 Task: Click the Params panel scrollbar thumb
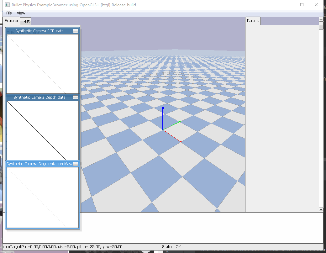pos(321,25)
